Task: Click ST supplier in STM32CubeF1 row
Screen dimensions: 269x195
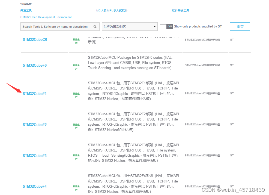Action: 232,93
